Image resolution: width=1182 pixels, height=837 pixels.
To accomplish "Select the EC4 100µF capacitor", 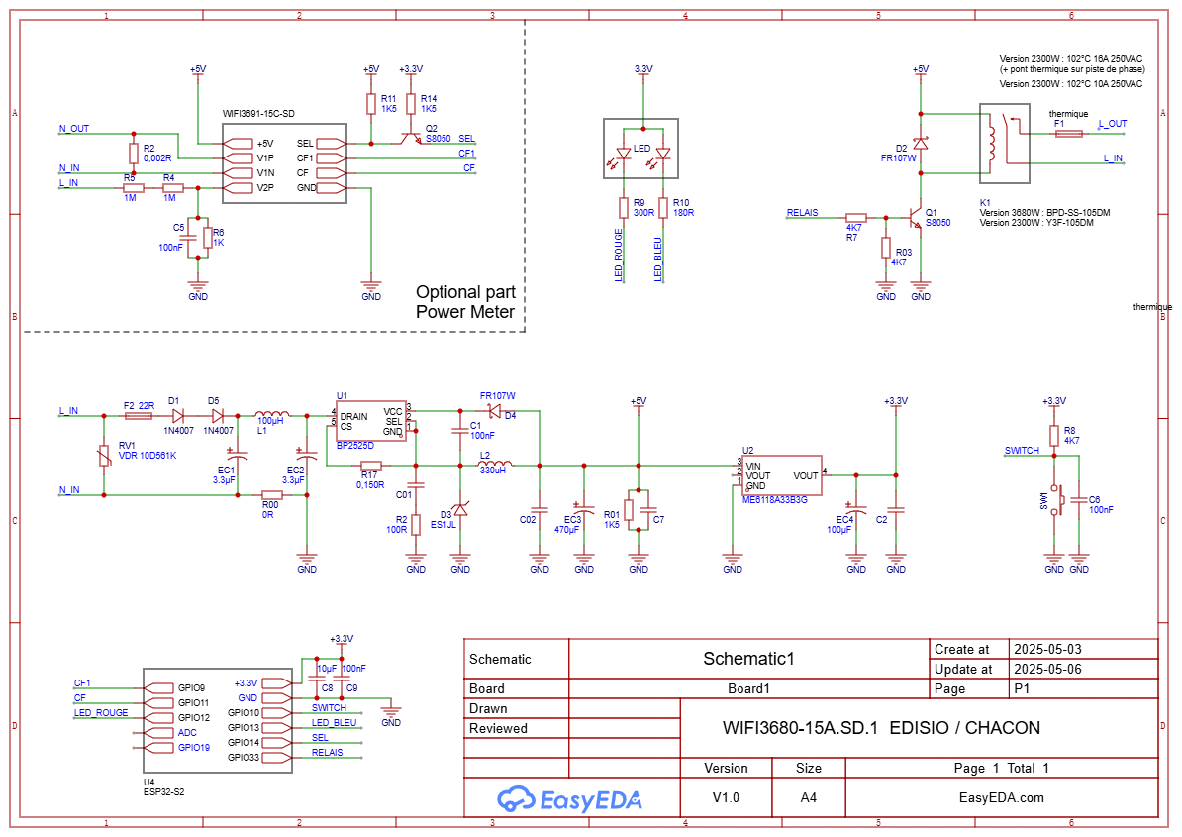I will (855, 509).
